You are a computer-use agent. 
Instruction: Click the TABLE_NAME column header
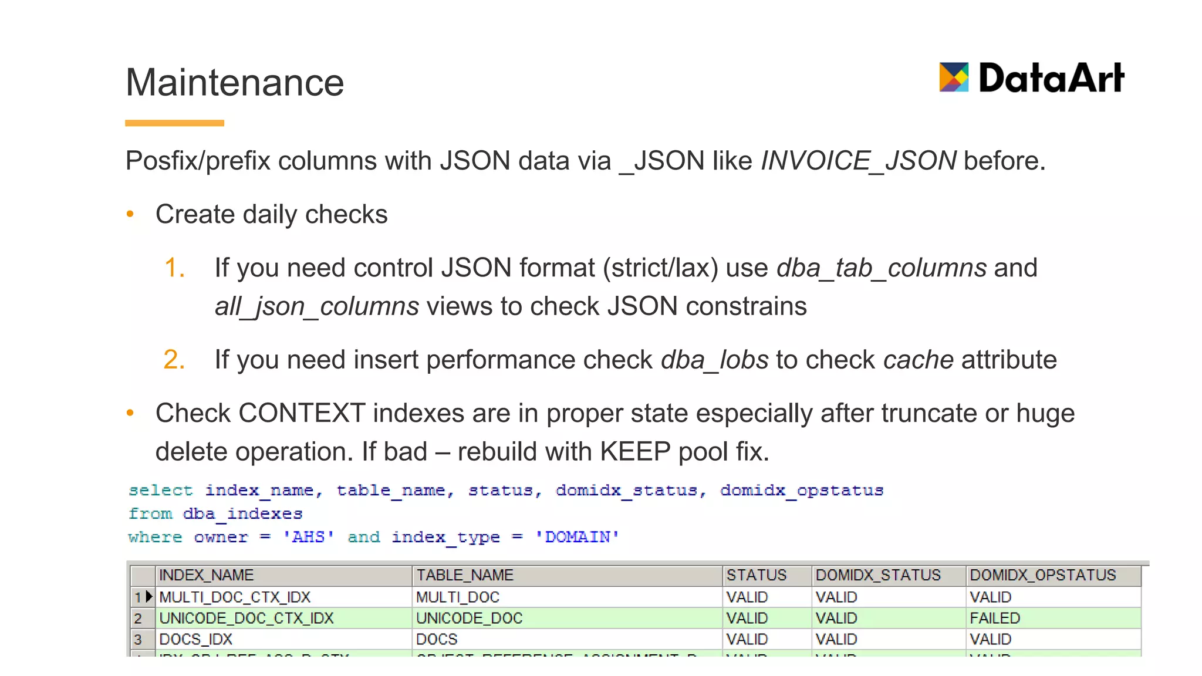pos(568,575)
